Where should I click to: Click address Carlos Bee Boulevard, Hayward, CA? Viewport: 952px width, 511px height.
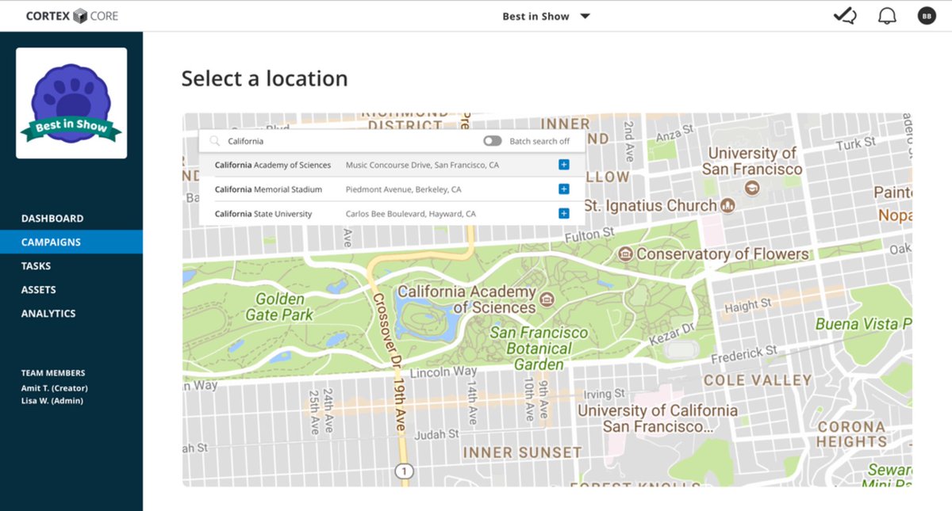pos(411,215)
